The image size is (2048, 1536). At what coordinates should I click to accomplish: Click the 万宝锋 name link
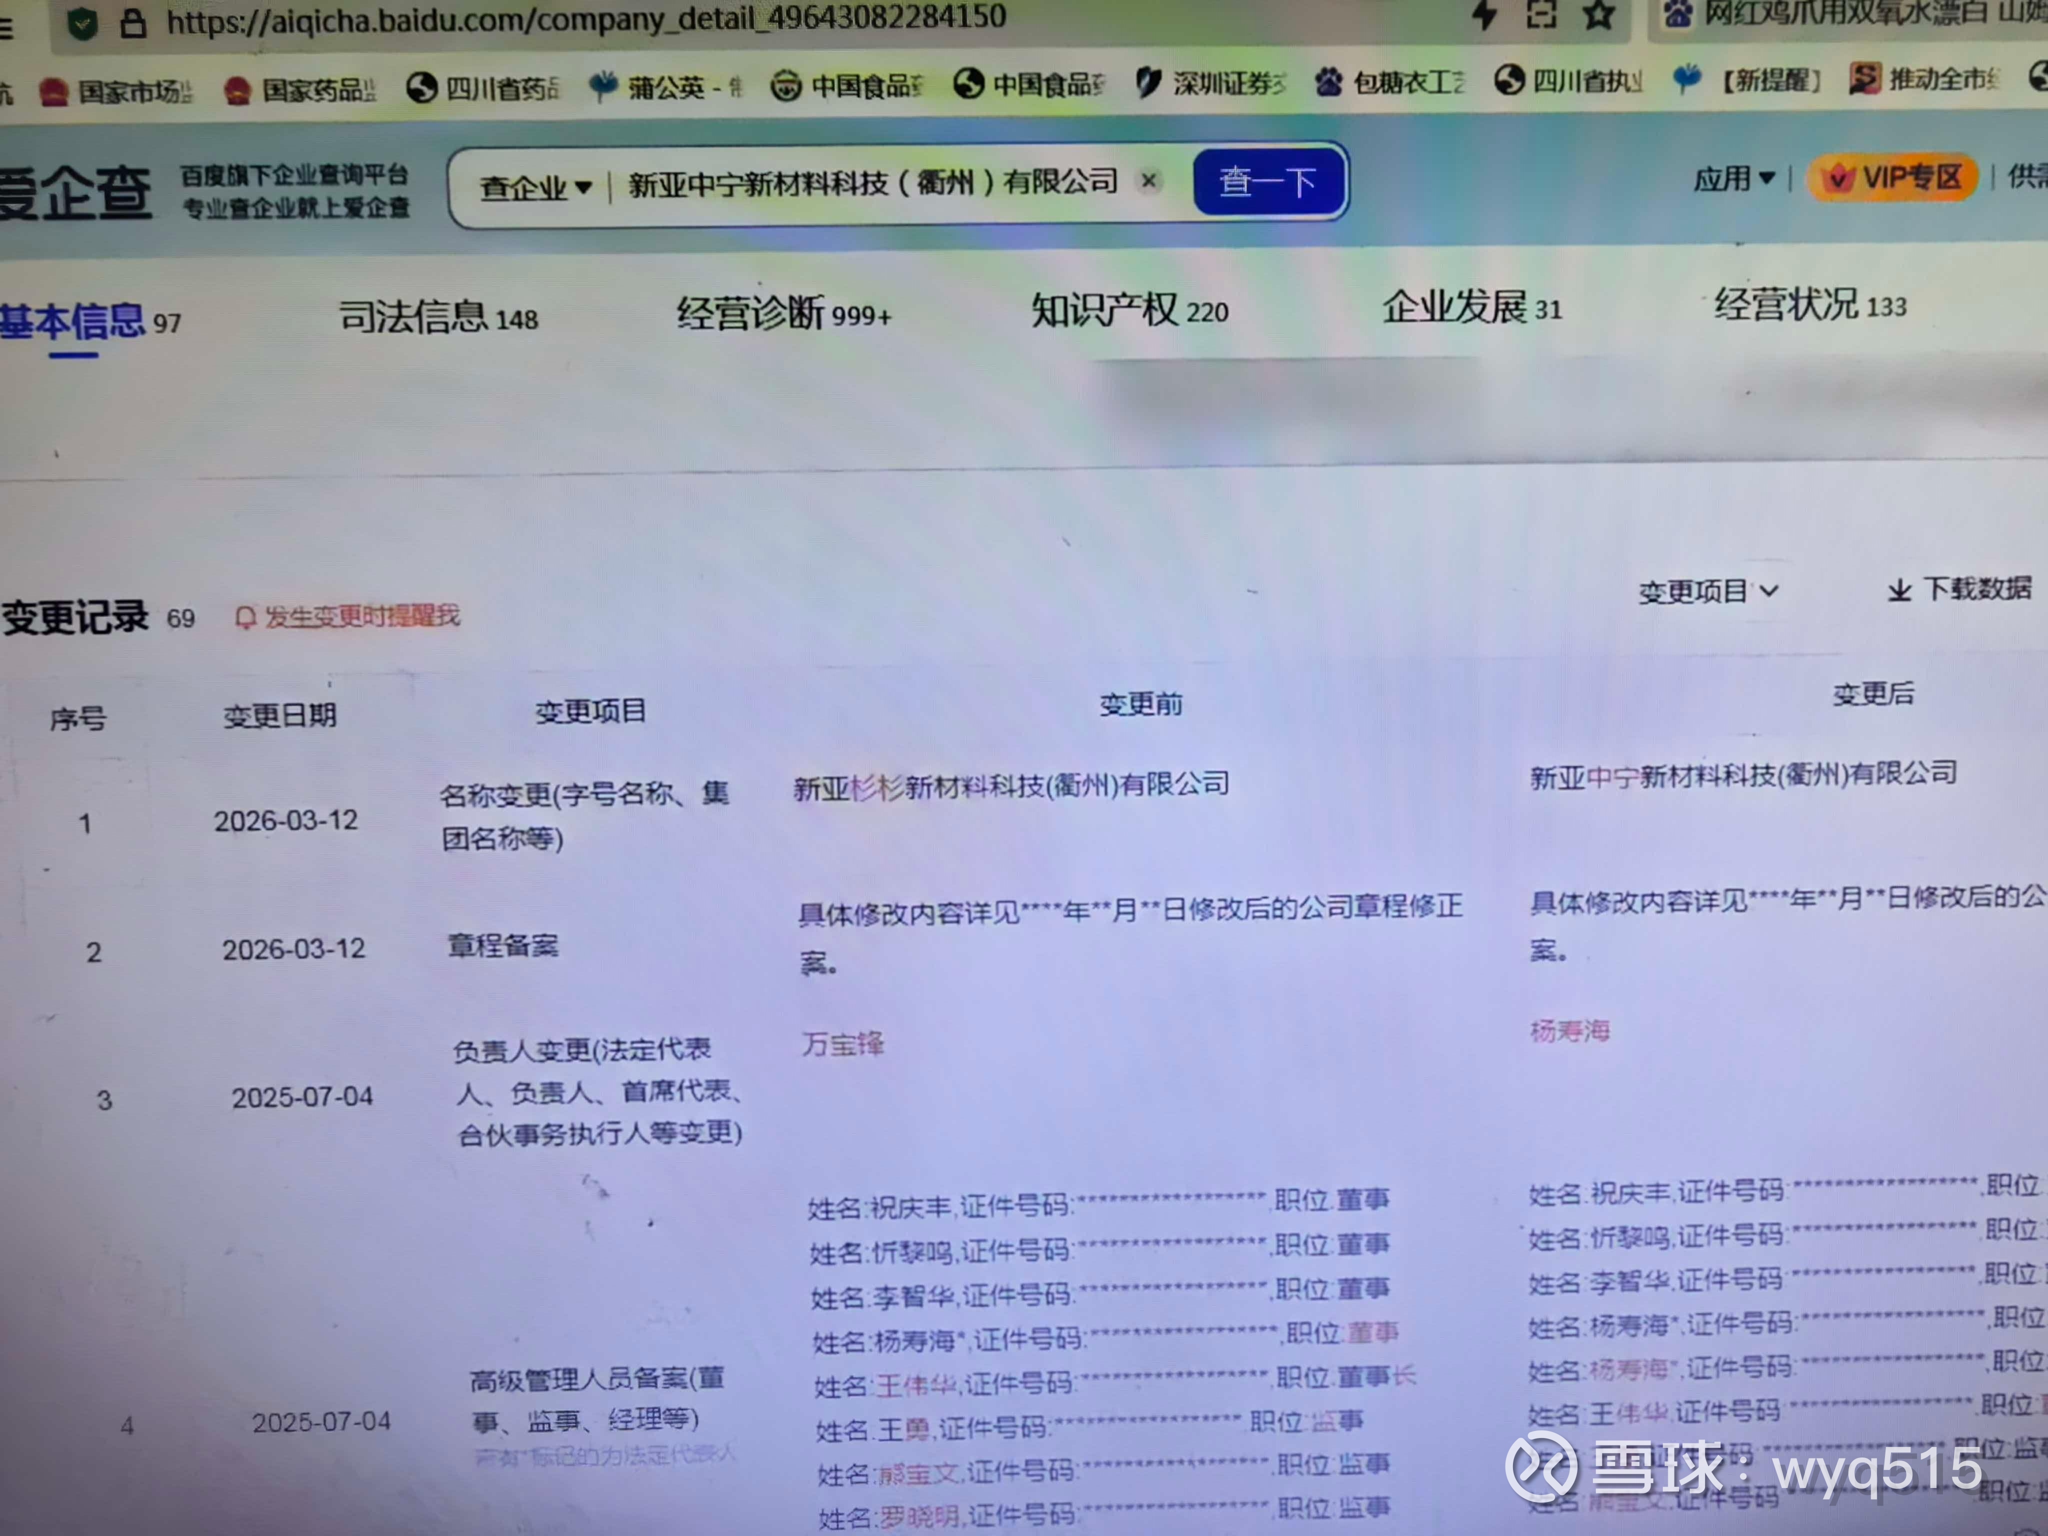(x=842, y=1044)
